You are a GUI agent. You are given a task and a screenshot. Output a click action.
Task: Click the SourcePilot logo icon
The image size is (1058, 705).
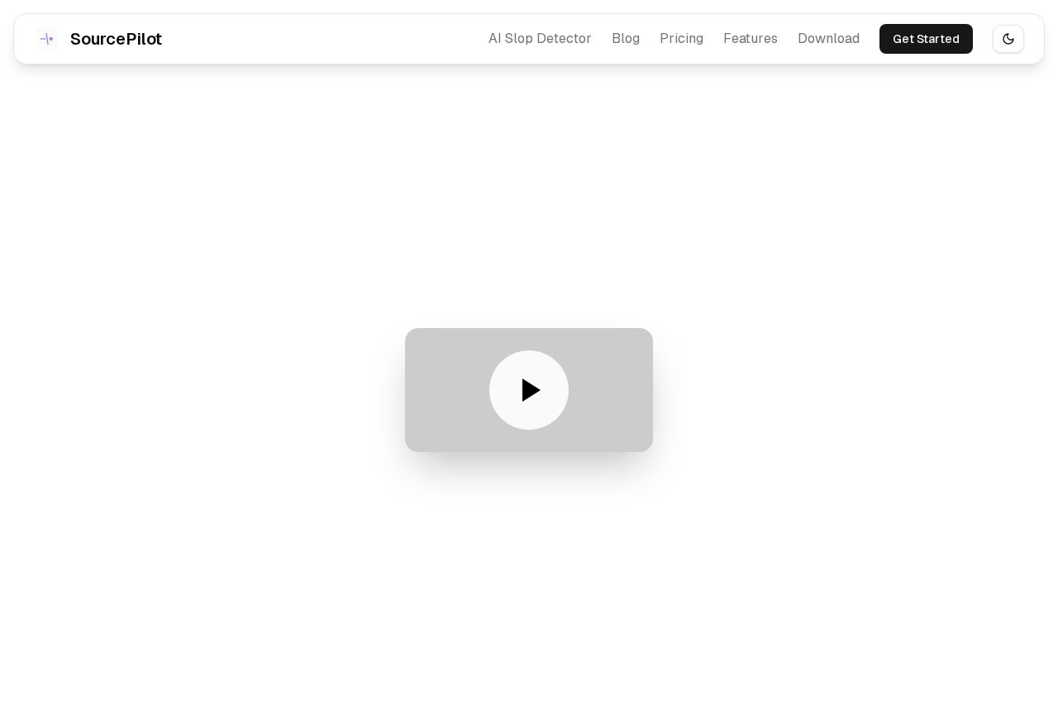point(47,39)
